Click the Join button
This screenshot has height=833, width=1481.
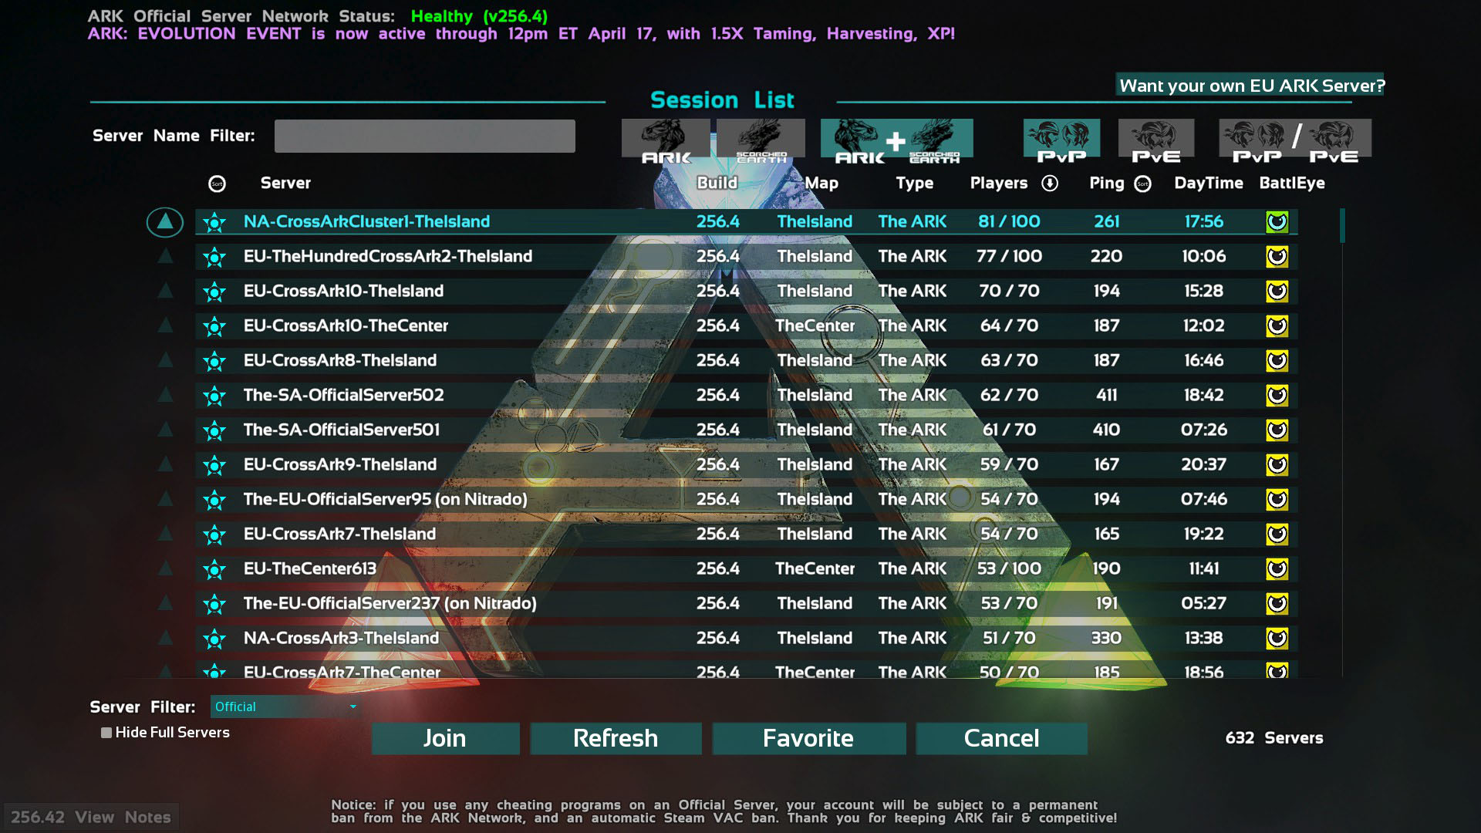(445, 738)
